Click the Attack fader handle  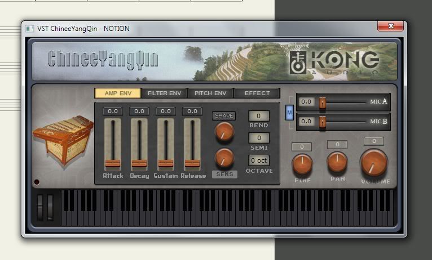click(113, 163)
